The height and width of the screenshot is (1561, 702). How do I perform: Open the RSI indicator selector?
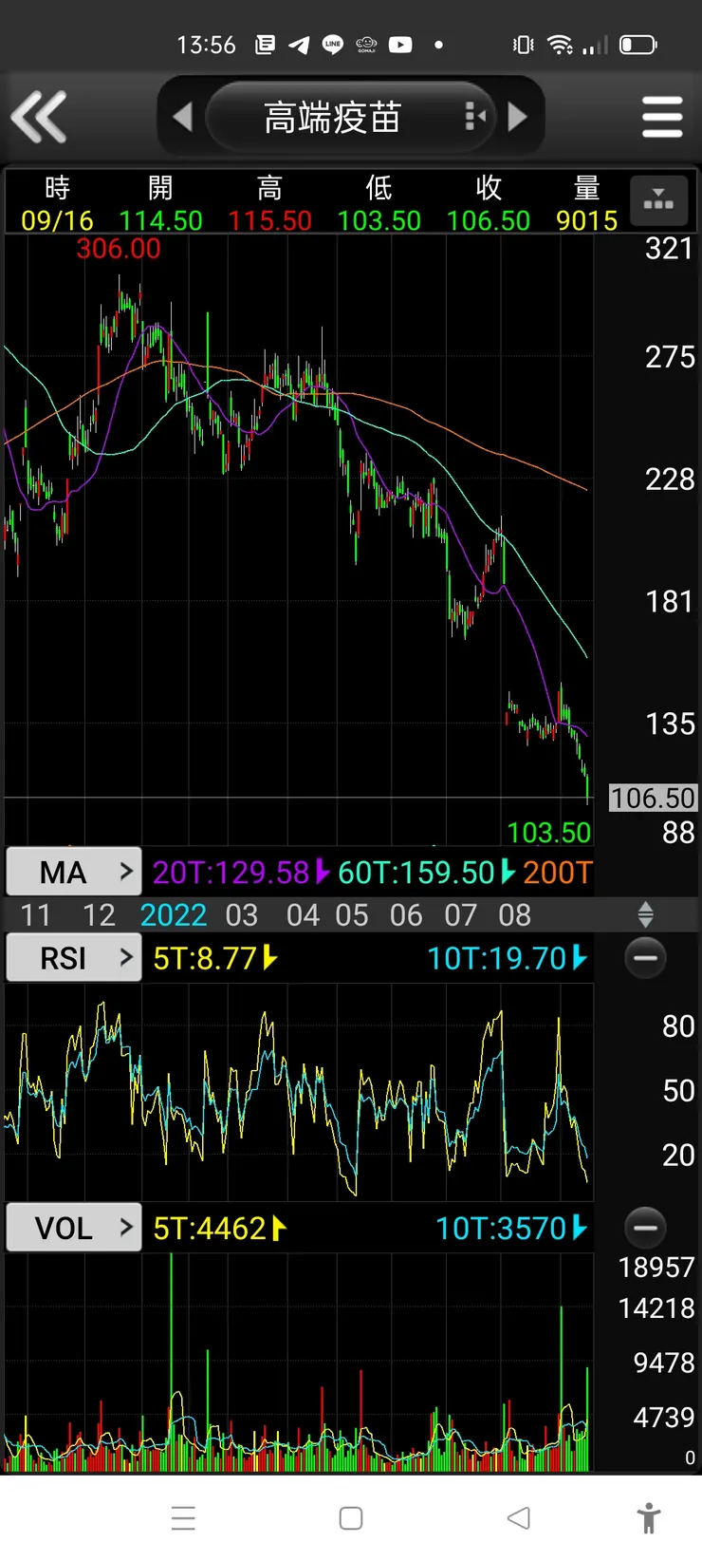74,958
